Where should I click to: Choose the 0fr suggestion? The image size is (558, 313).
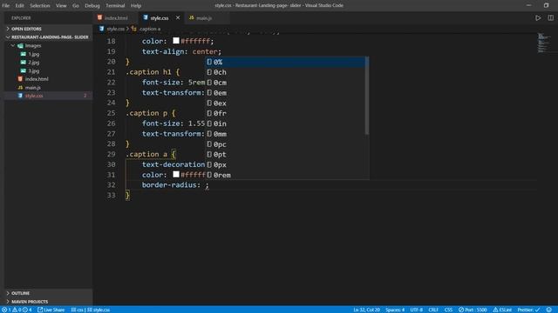pos(285,113)
